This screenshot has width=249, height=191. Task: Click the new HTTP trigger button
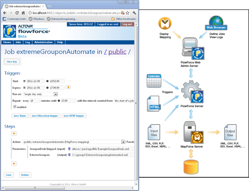pos(74,116)
